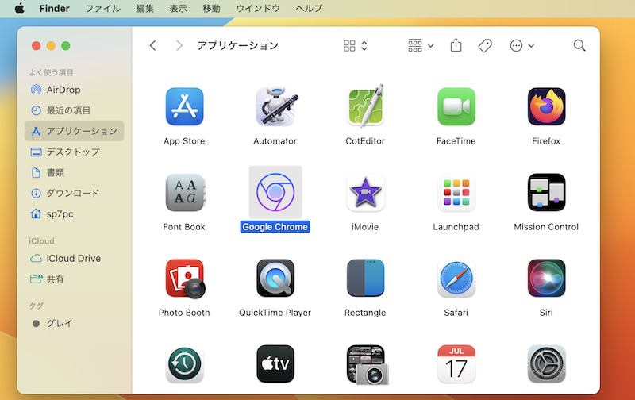Viewport: 635px width, 400px height.
Task: Select the iMovie star icon
Action: pyautogui.click(x=365, y=193)
